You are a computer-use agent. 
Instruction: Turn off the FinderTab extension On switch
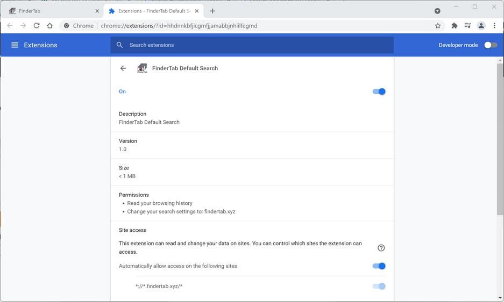click(x=379, y=92)
